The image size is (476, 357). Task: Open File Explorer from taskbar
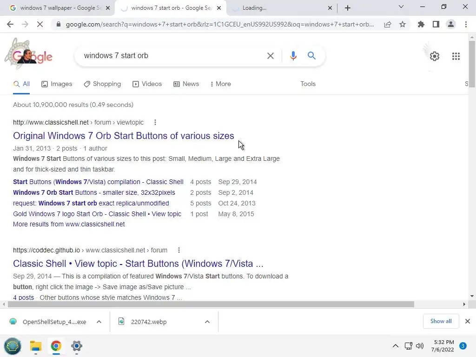(x=35, y=346)
